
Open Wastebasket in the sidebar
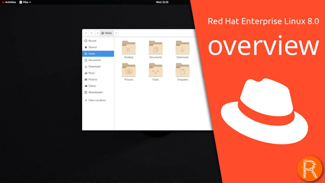(x=98, y=92)
